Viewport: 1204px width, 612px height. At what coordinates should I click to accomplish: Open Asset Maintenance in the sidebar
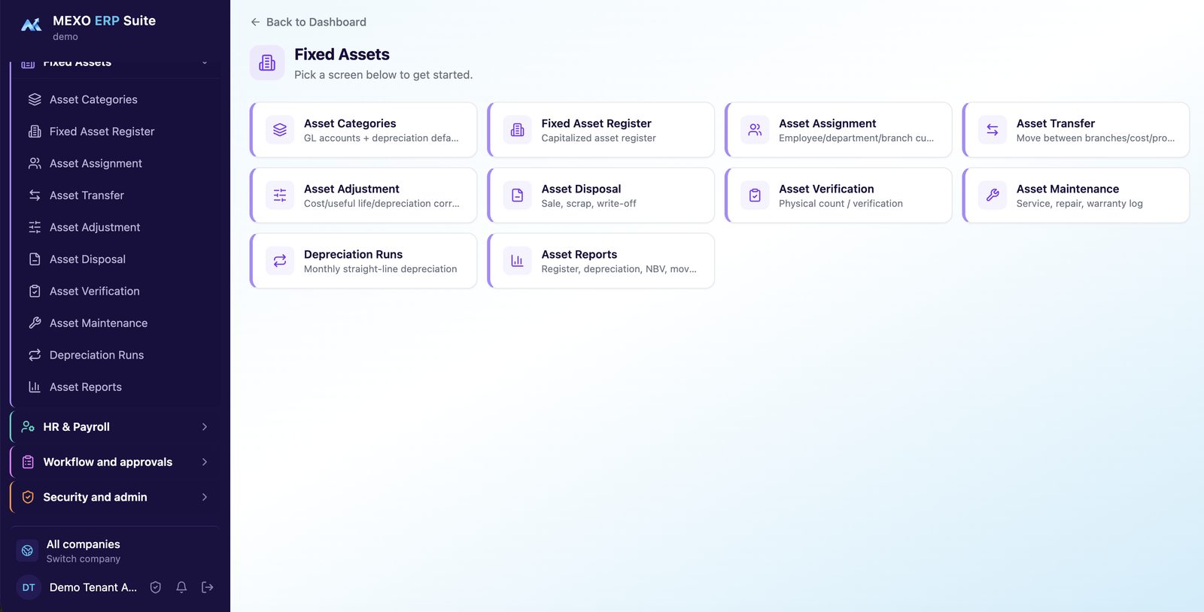(x=99, y=323)
